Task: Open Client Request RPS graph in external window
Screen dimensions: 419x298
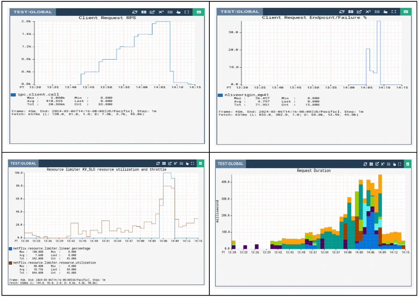Action: coord(152,12)
